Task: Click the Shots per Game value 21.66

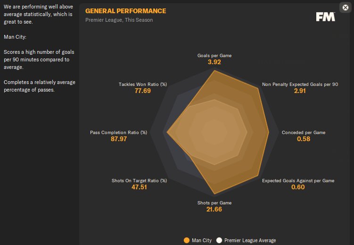Action: click(214, 209)
